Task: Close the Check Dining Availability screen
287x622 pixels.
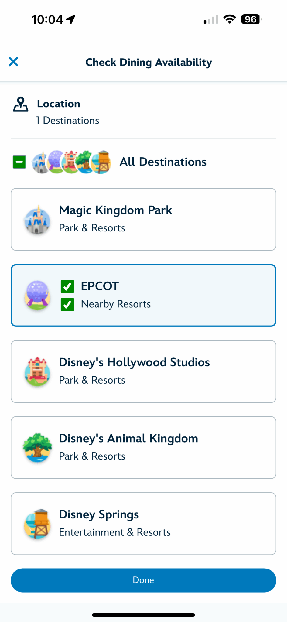Action: 13,62
